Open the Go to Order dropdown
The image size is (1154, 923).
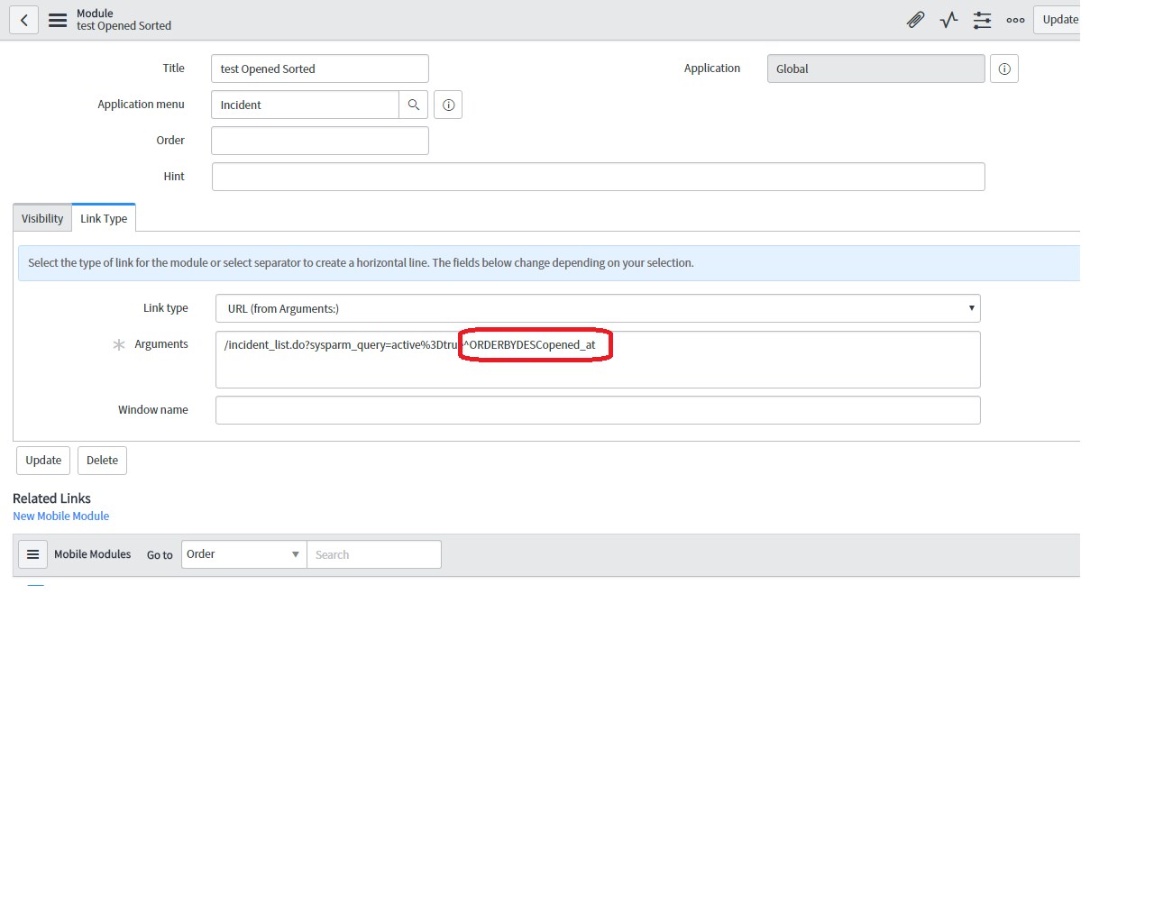[x=244, y=554]
